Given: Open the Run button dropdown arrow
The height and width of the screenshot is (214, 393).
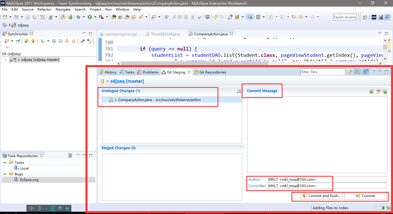Looking at the screenshot, I should [95, 17].
